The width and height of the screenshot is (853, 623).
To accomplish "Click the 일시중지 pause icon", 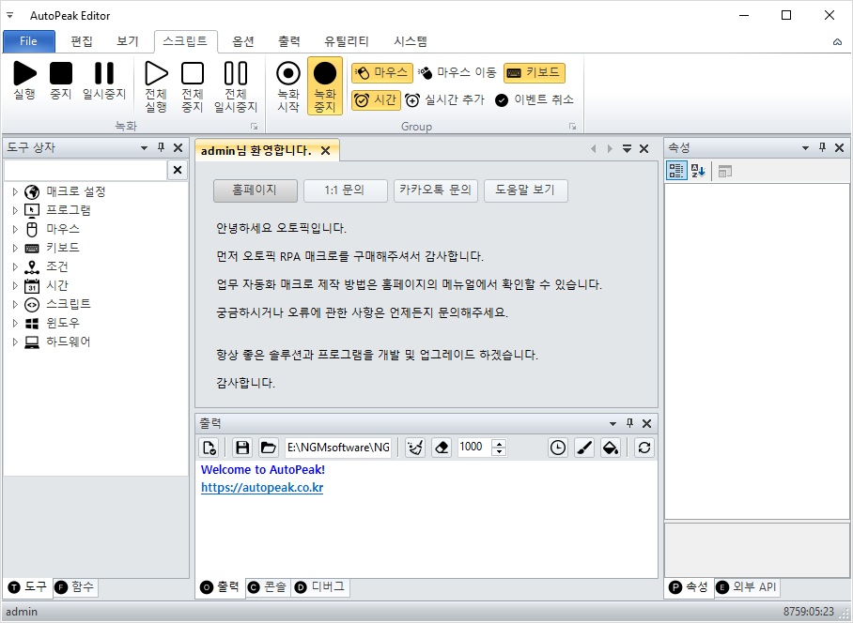I will (x=104, y=73).
